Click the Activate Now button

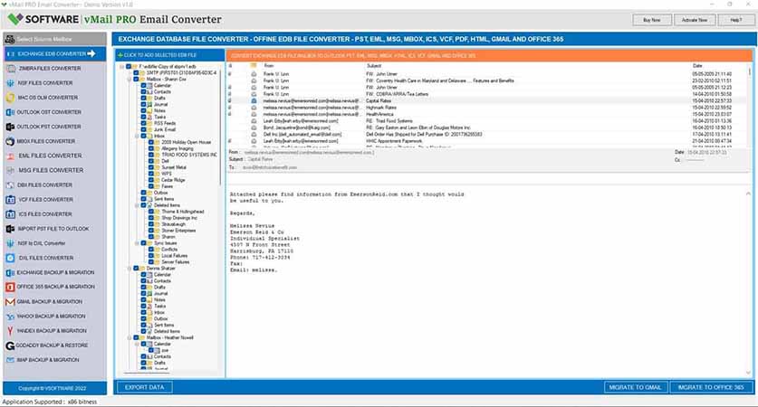(695, 20)
